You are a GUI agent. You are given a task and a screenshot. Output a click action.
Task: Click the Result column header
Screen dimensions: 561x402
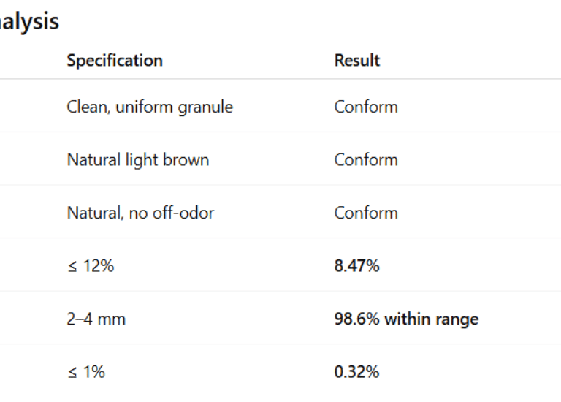[357, 60]
